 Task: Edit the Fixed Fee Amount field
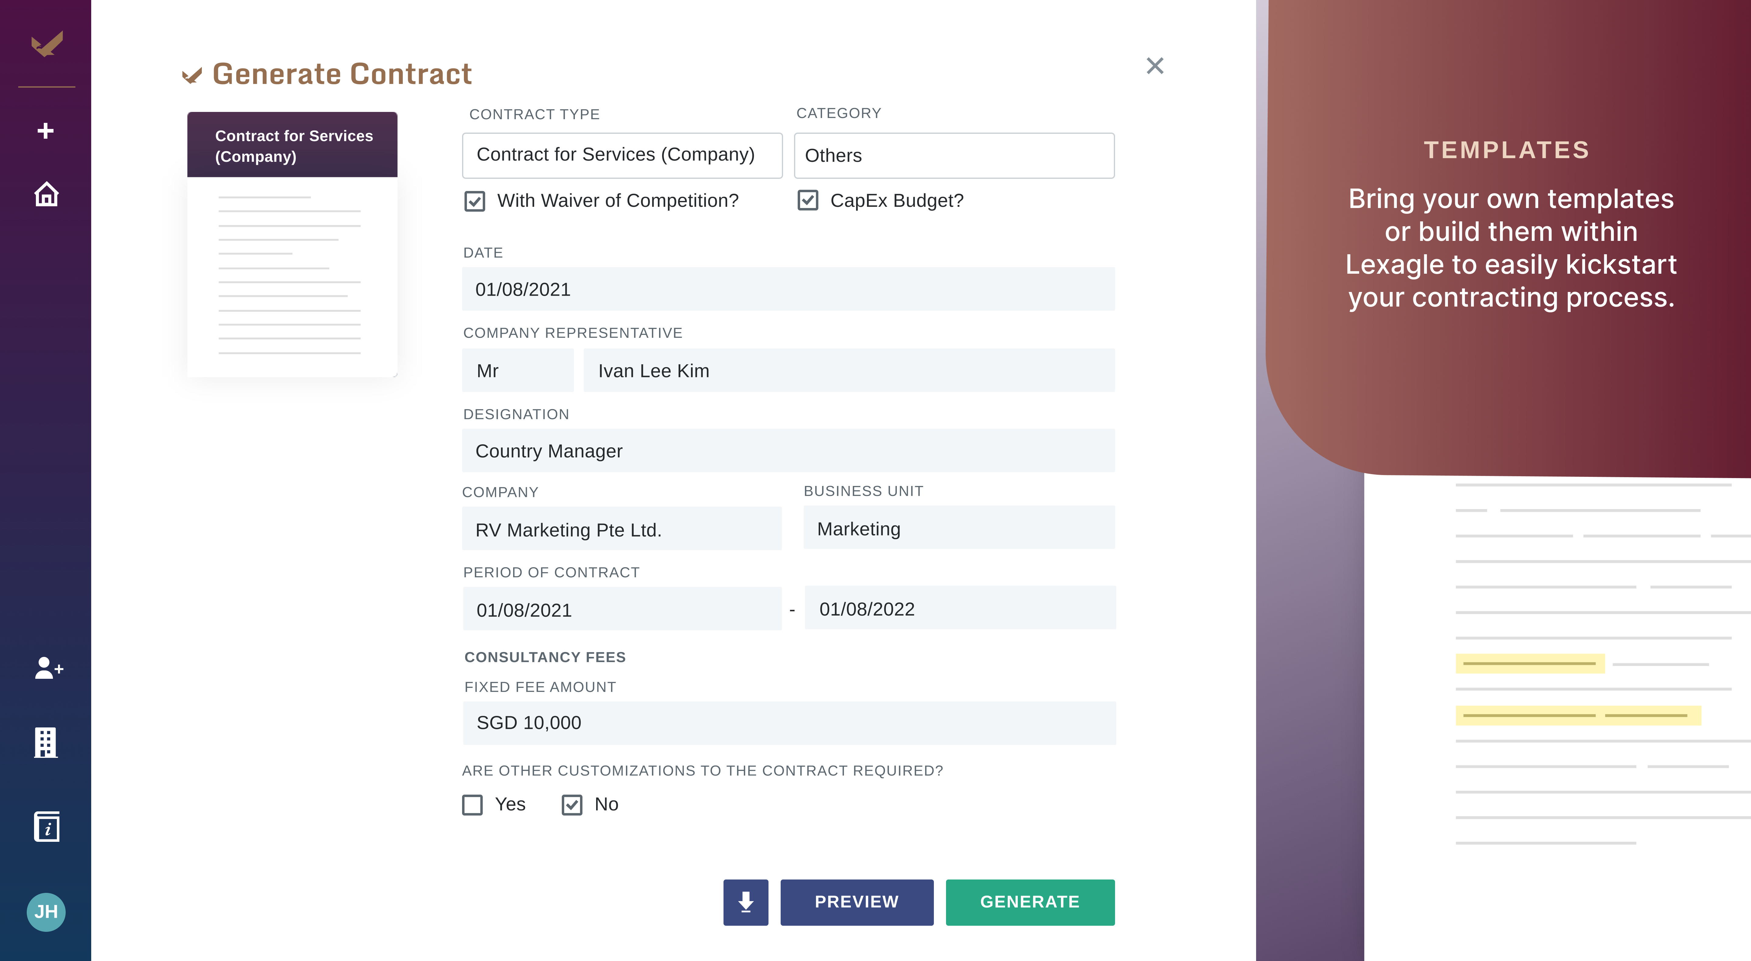click(x=789, y=722)
